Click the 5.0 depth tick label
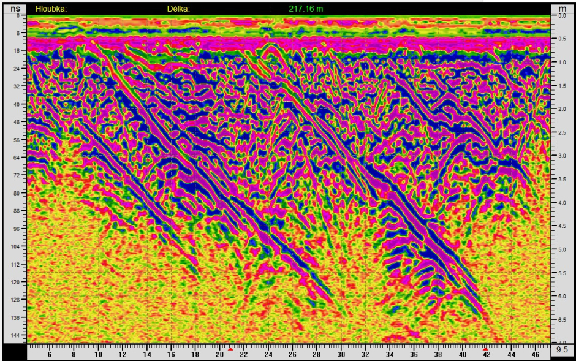This screenshot has height=361, width=576. point(562,249)
